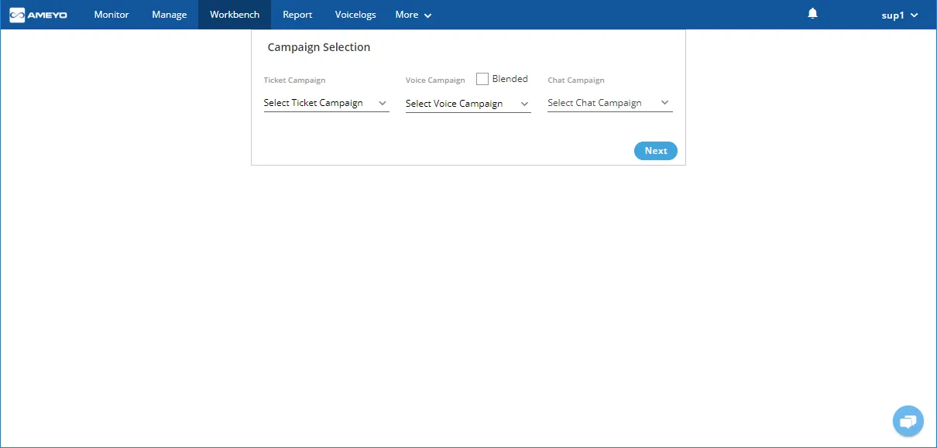Click the Ticket Campaign label
The image size is (937, 448).
pyautogui.click(x=294, y=80)
